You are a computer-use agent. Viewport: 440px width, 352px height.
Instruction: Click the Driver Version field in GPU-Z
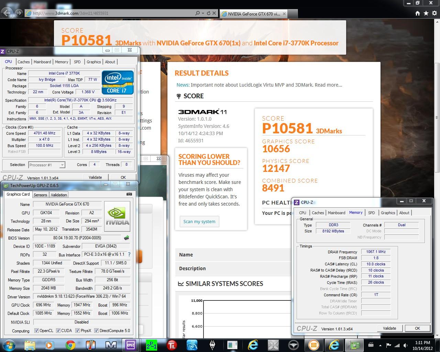click(81, 296)
